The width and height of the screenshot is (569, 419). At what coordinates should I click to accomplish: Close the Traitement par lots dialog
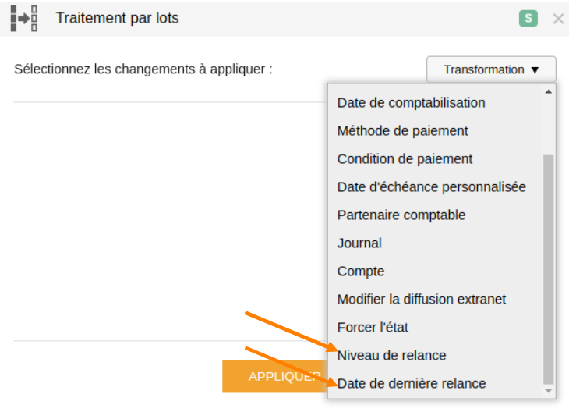coord(558,19)
